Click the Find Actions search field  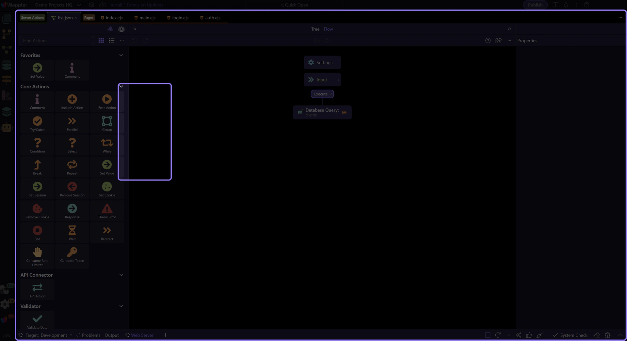[x=56, y=40]
